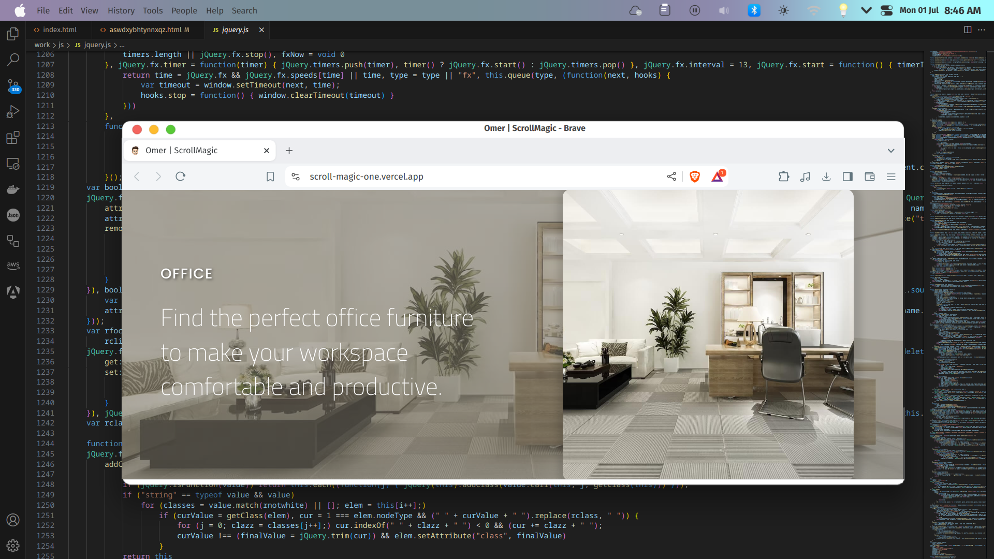
Task: Expand the Brave tab search chevron
Action: pos(891,151)
